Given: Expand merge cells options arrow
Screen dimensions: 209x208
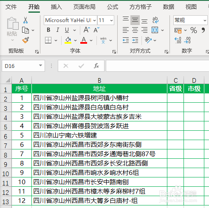Looking at the screenshot, I should (x=162, y=30).
